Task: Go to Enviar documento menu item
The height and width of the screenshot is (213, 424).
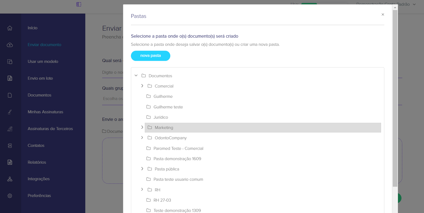Action: click(x=45, y=45)
